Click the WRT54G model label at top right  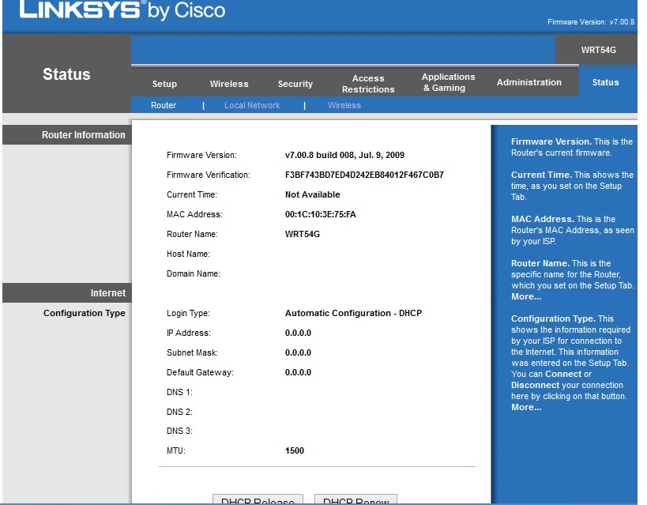tap(598, 50)
